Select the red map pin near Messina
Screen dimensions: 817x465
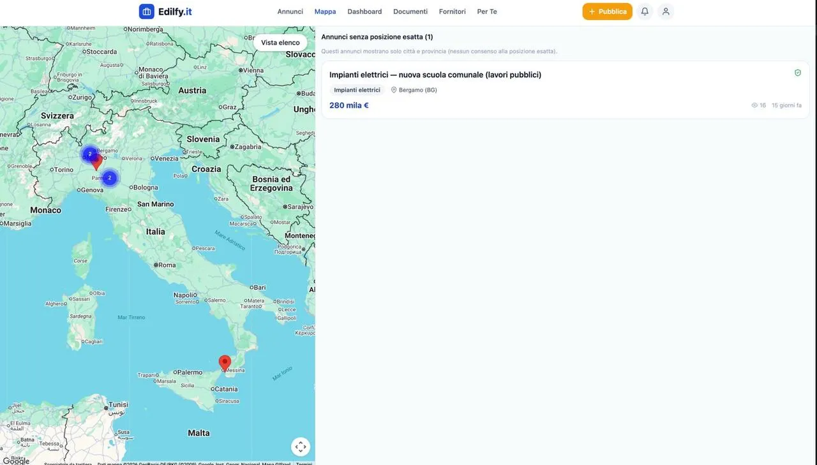pos(225,363)
